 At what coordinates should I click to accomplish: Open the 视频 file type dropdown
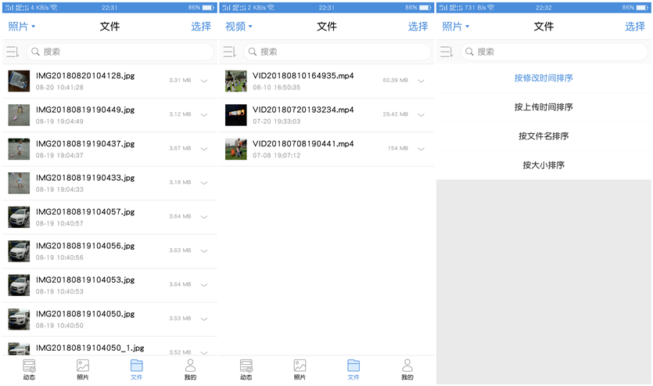pyautogui.click(x=239, y=27)
